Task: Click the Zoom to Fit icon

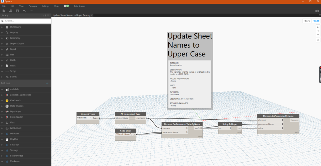Action: click(318, 27)
